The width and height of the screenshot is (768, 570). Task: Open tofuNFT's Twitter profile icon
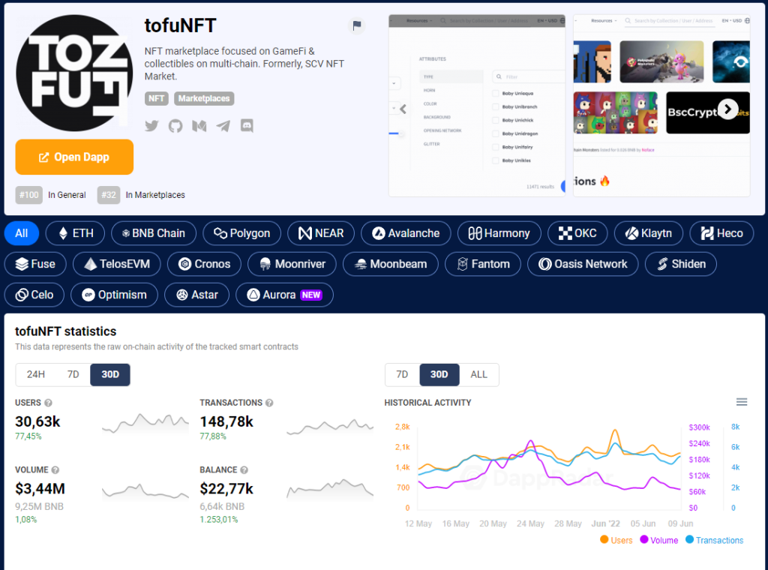pyautogui.click(x=151, y=126)
